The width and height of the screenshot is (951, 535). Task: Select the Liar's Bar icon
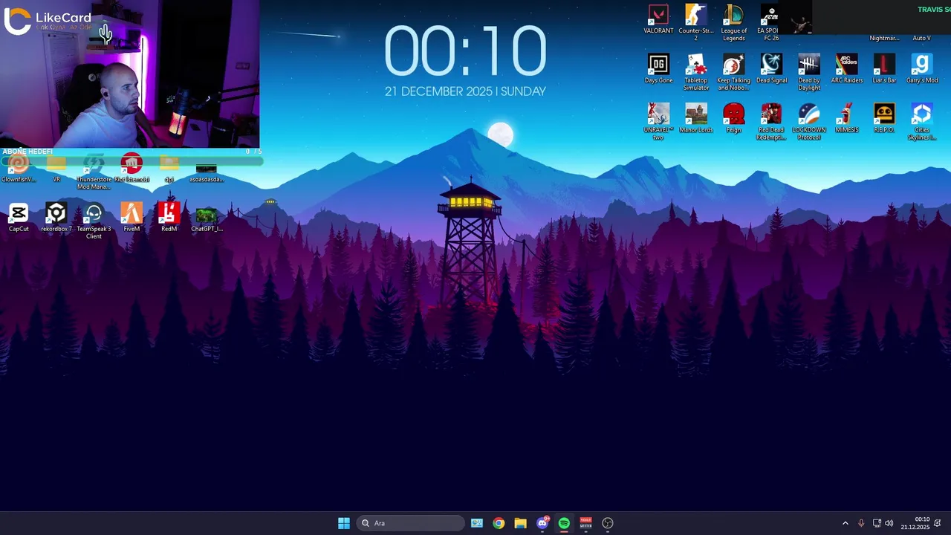coord(884,68)
